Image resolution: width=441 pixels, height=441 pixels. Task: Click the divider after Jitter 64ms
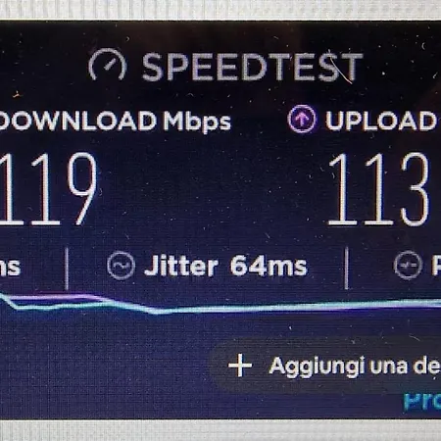click(346, 269)
